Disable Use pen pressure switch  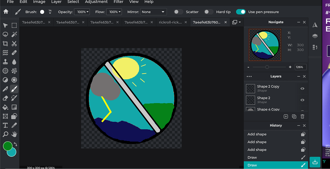pos(241,12)
